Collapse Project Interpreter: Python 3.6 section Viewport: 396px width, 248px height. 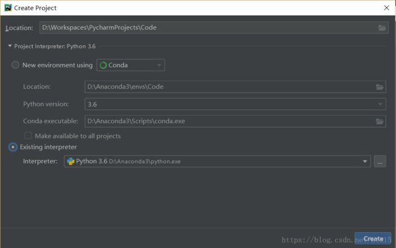coord(10,46)
